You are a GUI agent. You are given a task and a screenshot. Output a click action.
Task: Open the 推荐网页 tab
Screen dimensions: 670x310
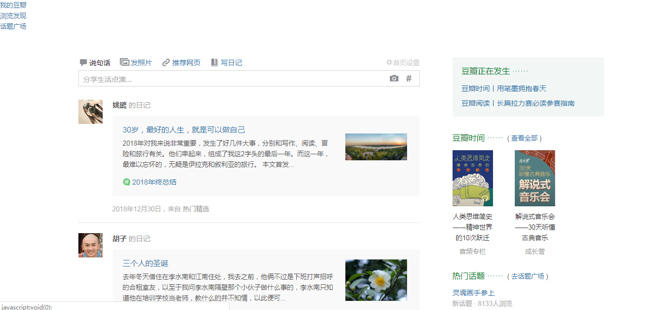click(x=181, y=63)
